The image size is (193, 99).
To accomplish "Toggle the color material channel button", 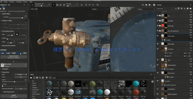I will click(2, 53).
